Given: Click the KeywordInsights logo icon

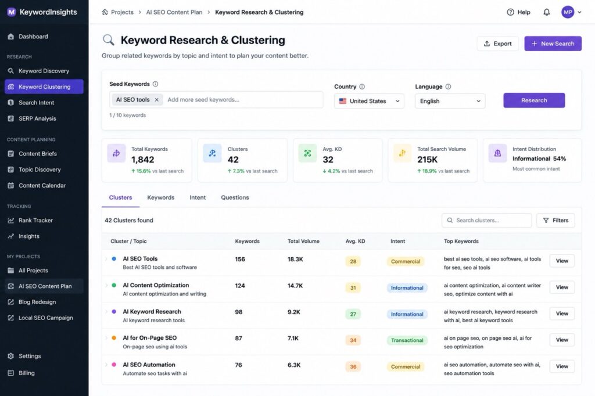Looking at the screenshot, I should (12, 12).
